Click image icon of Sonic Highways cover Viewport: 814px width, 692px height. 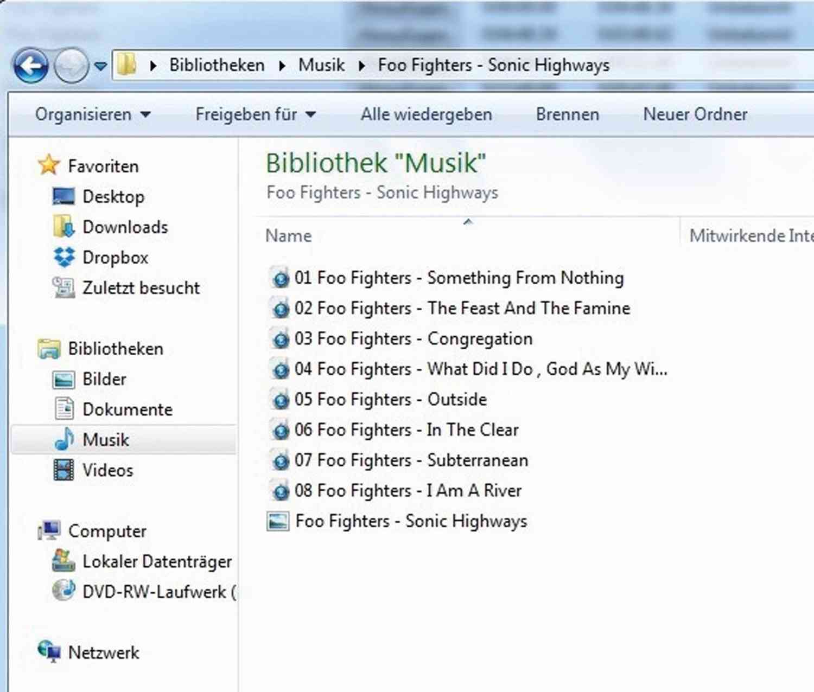(278, 521)
